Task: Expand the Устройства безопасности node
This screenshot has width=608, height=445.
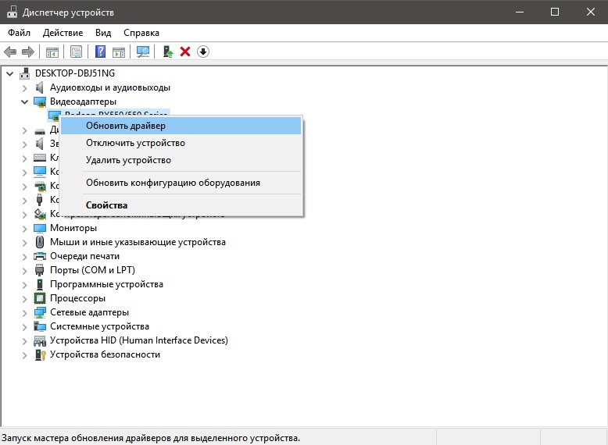Action: click(25, 354)
